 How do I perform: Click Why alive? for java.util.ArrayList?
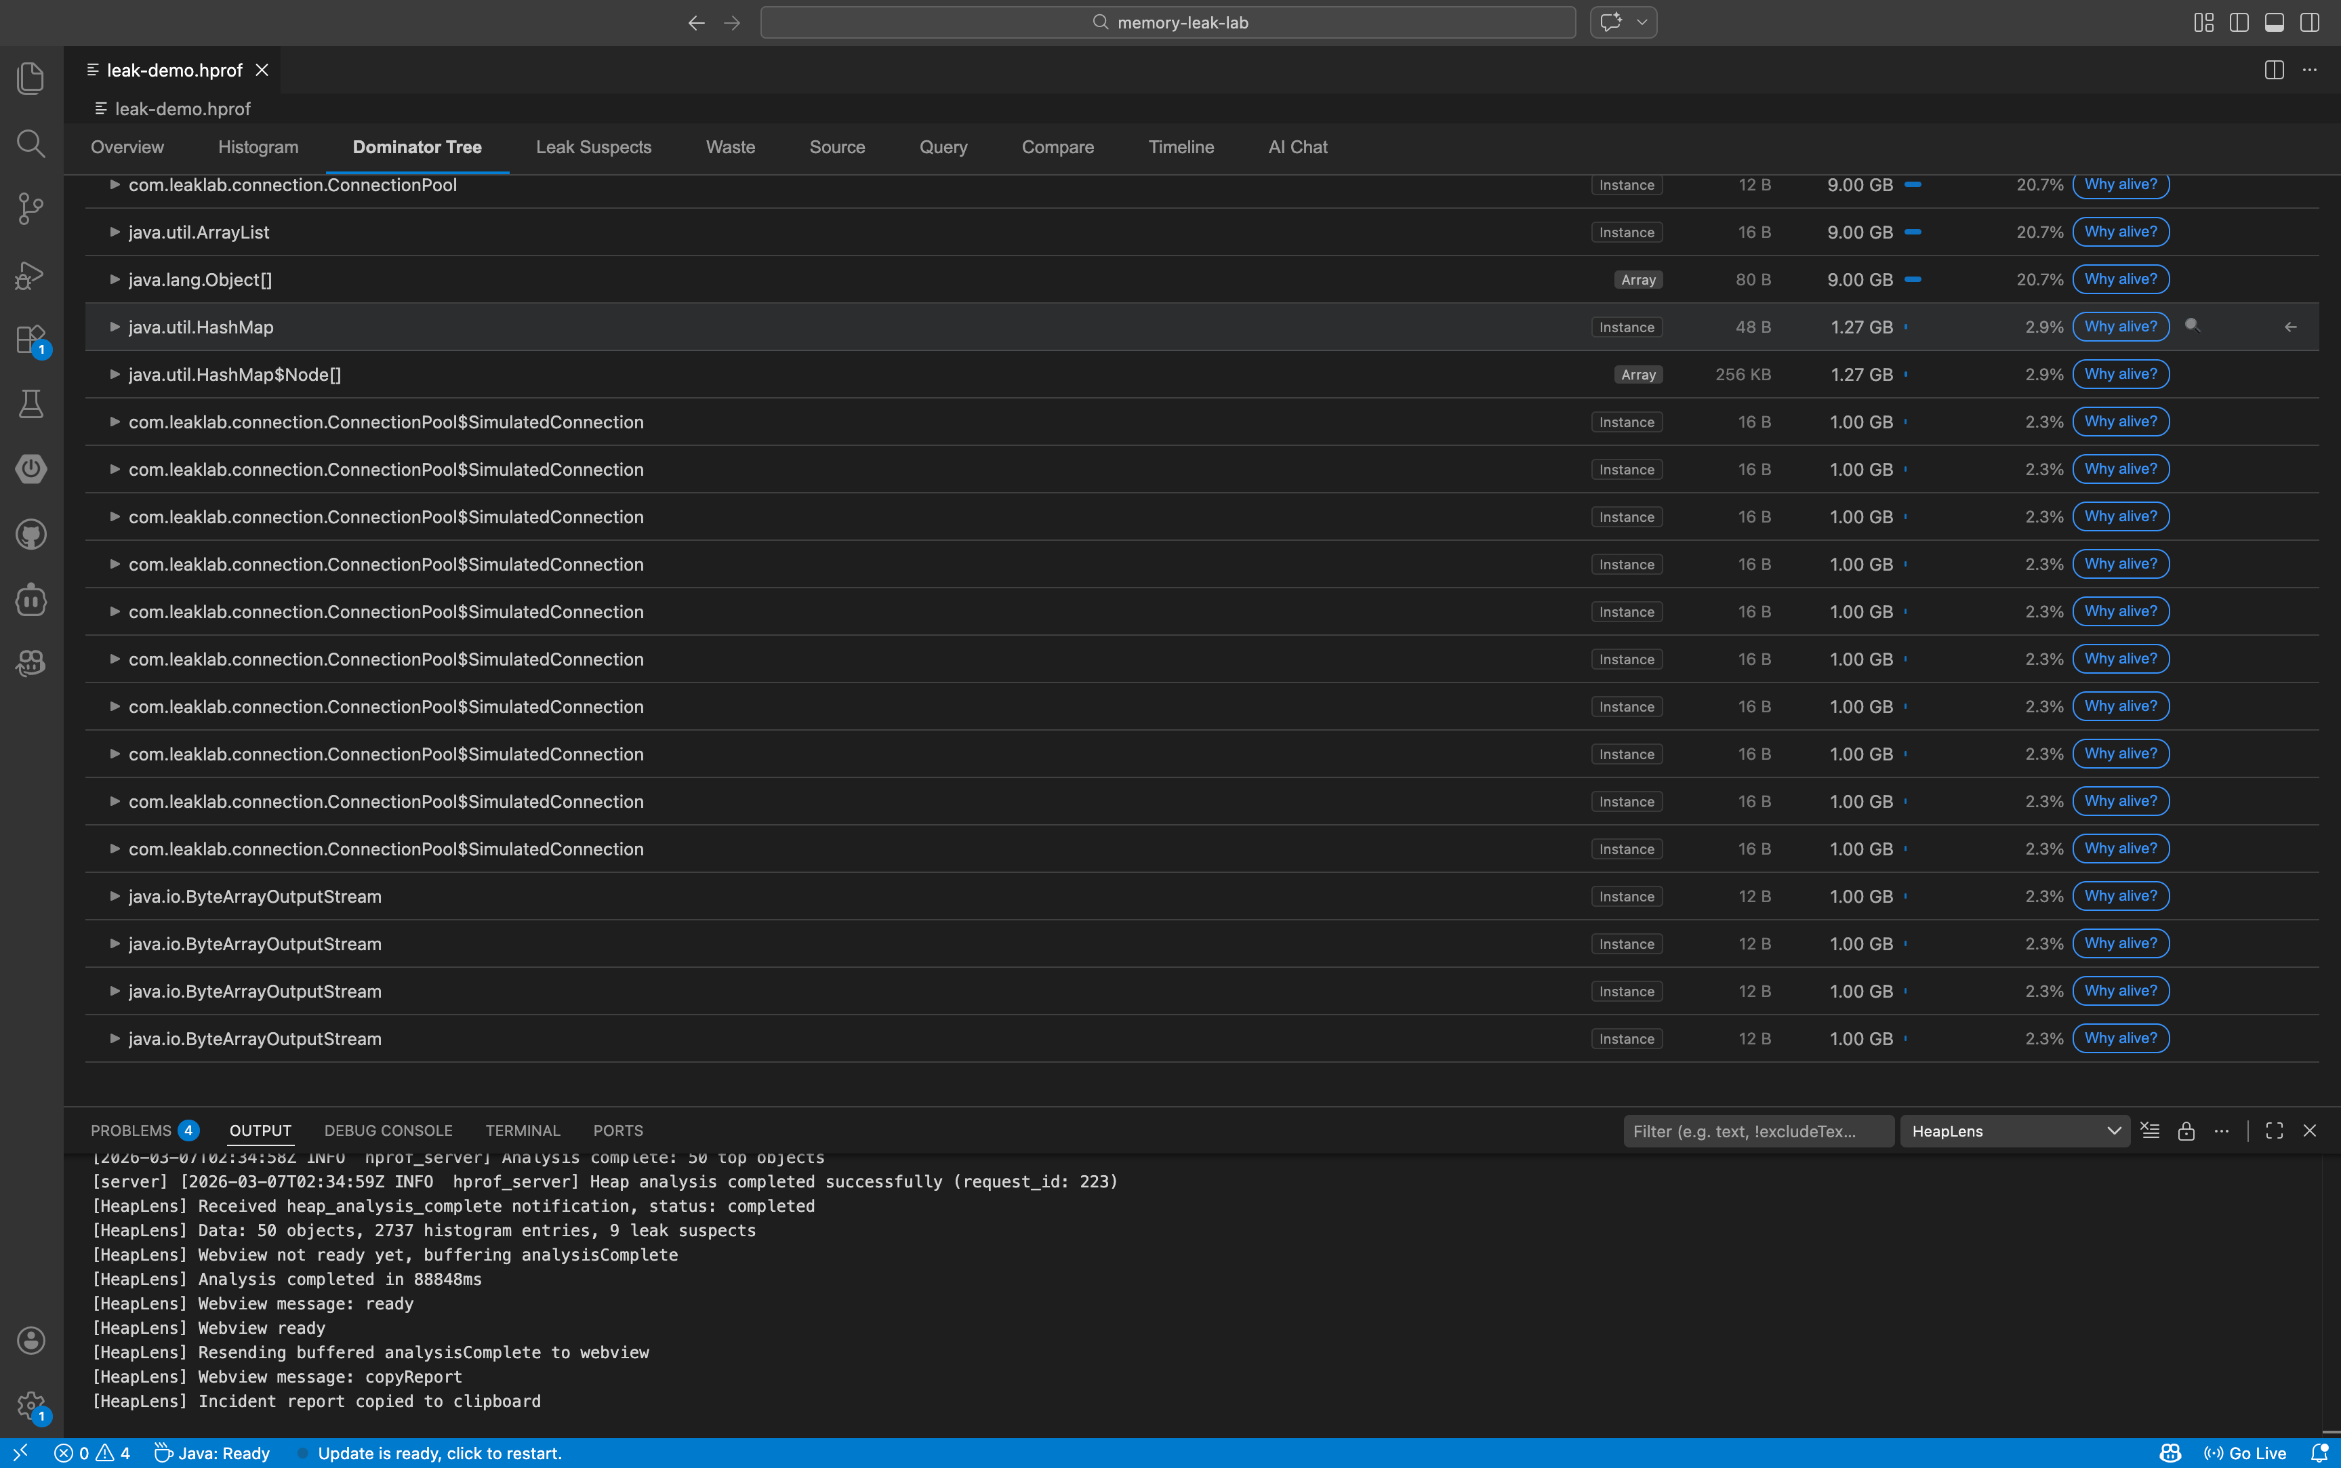[x=2119, y=232]
